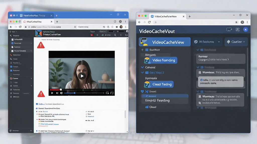
Task: Close the inner VideoCacheView tab in the left window
Action: point(51,21)
